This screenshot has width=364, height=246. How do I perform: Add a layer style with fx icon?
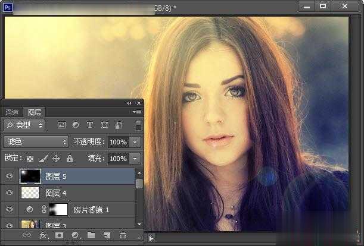click(x=43, y=235)
